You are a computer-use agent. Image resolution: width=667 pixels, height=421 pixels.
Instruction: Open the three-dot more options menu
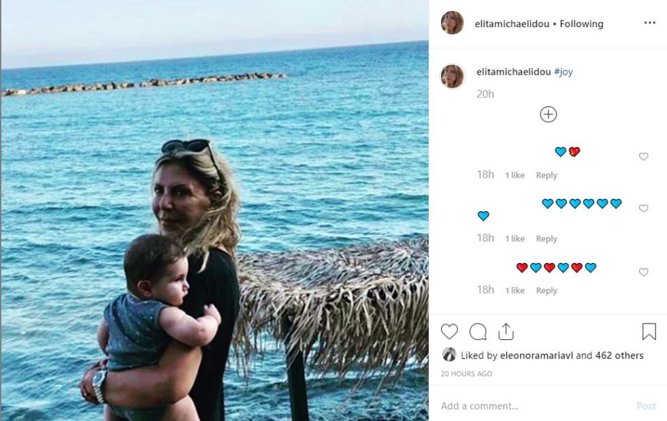tap(649, 23)
